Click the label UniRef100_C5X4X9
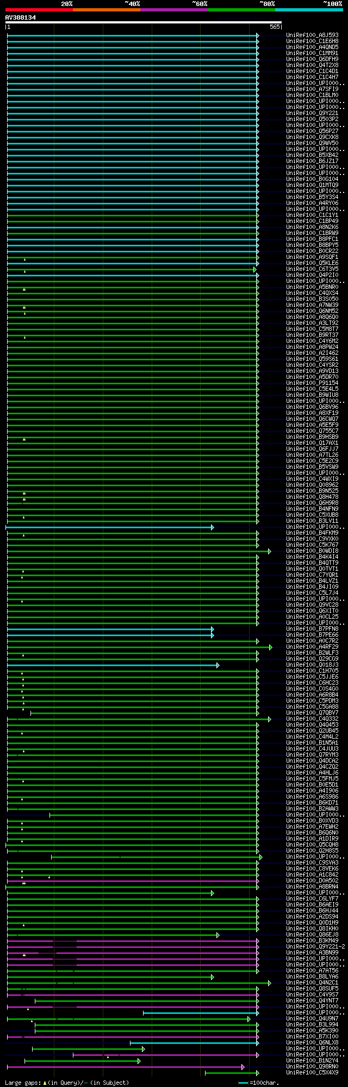The height and width of the screenshot is (1087, 348). point(312,1072)
